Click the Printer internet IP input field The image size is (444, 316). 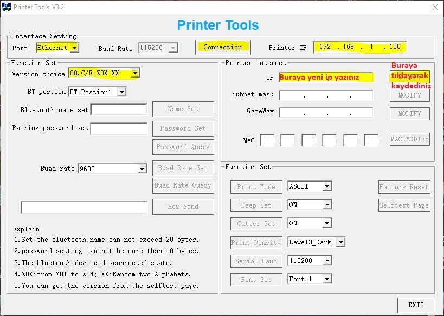click(x=326, y=78)
